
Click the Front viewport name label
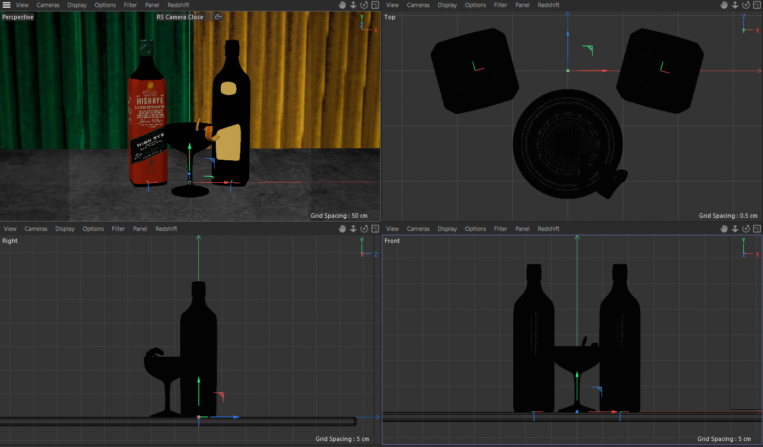point(392,241)
